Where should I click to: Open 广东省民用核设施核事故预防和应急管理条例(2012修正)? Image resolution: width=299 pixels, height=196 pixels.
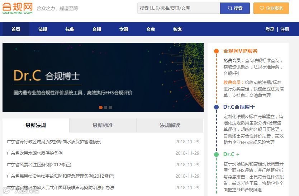pyautogui.click(x=60, y=176)
